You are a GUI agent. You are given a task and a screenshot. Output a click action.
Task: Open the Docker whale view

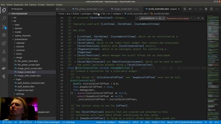click(4, 68)
